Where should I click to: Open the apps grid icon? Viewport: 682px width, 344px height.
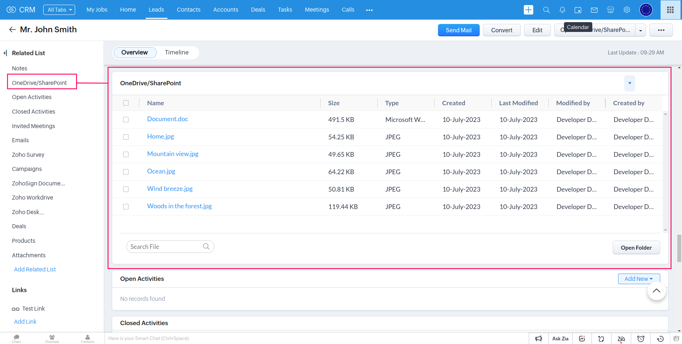670,10
